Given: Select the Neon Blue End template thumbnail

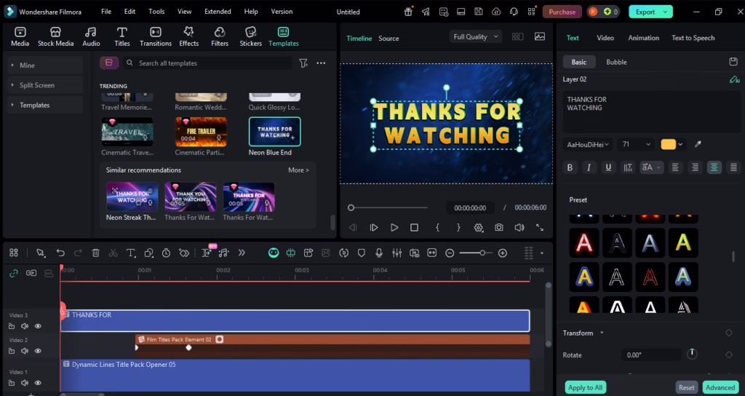Looking at the screenshot, I should [x=274, y=132].
